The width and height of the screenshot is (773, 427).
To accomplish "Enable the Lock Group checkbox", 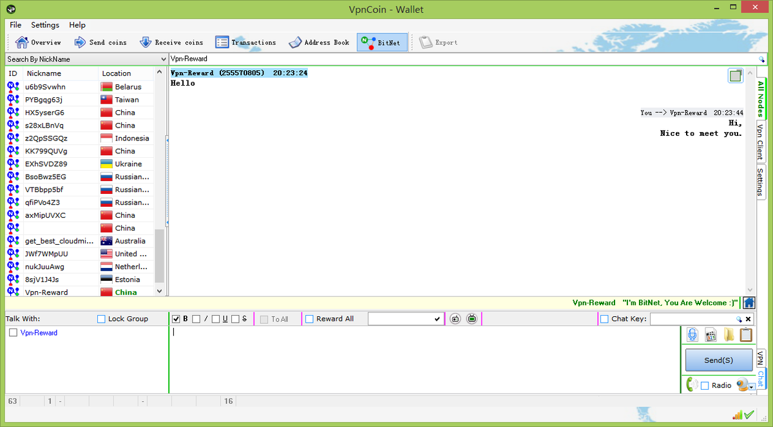I will [101, 319].
